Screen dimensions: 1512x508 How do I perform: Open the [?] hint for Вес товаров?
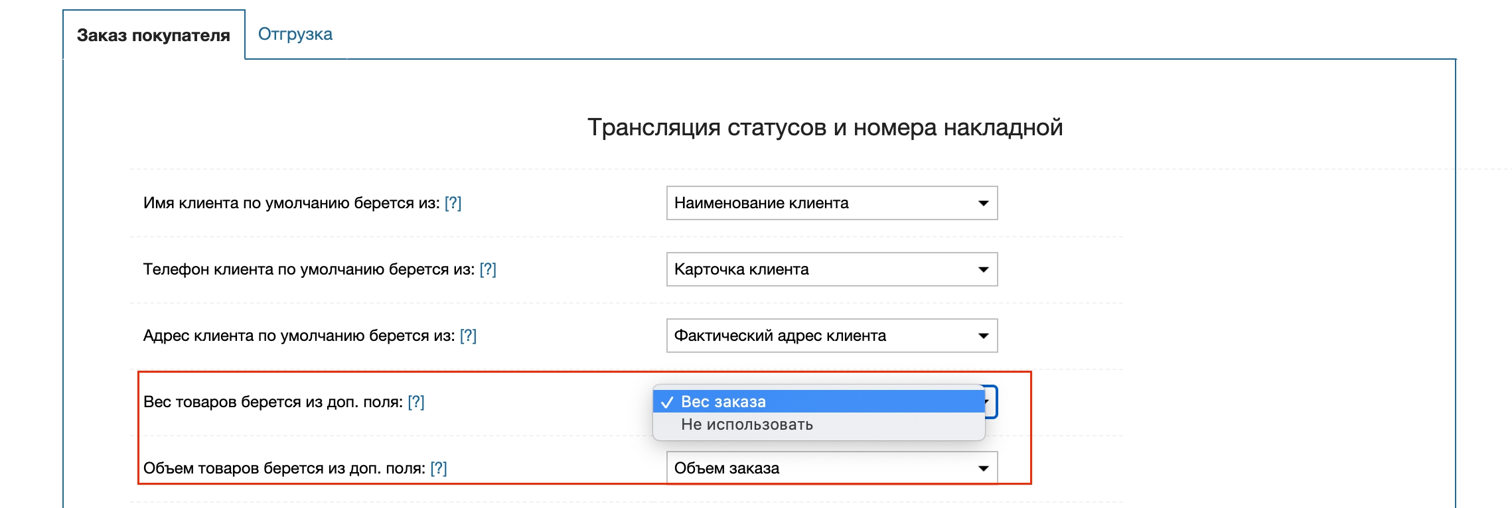click(416, 402)
